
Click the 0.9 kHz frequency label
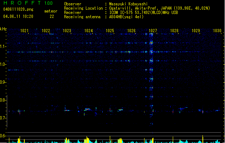3,82
